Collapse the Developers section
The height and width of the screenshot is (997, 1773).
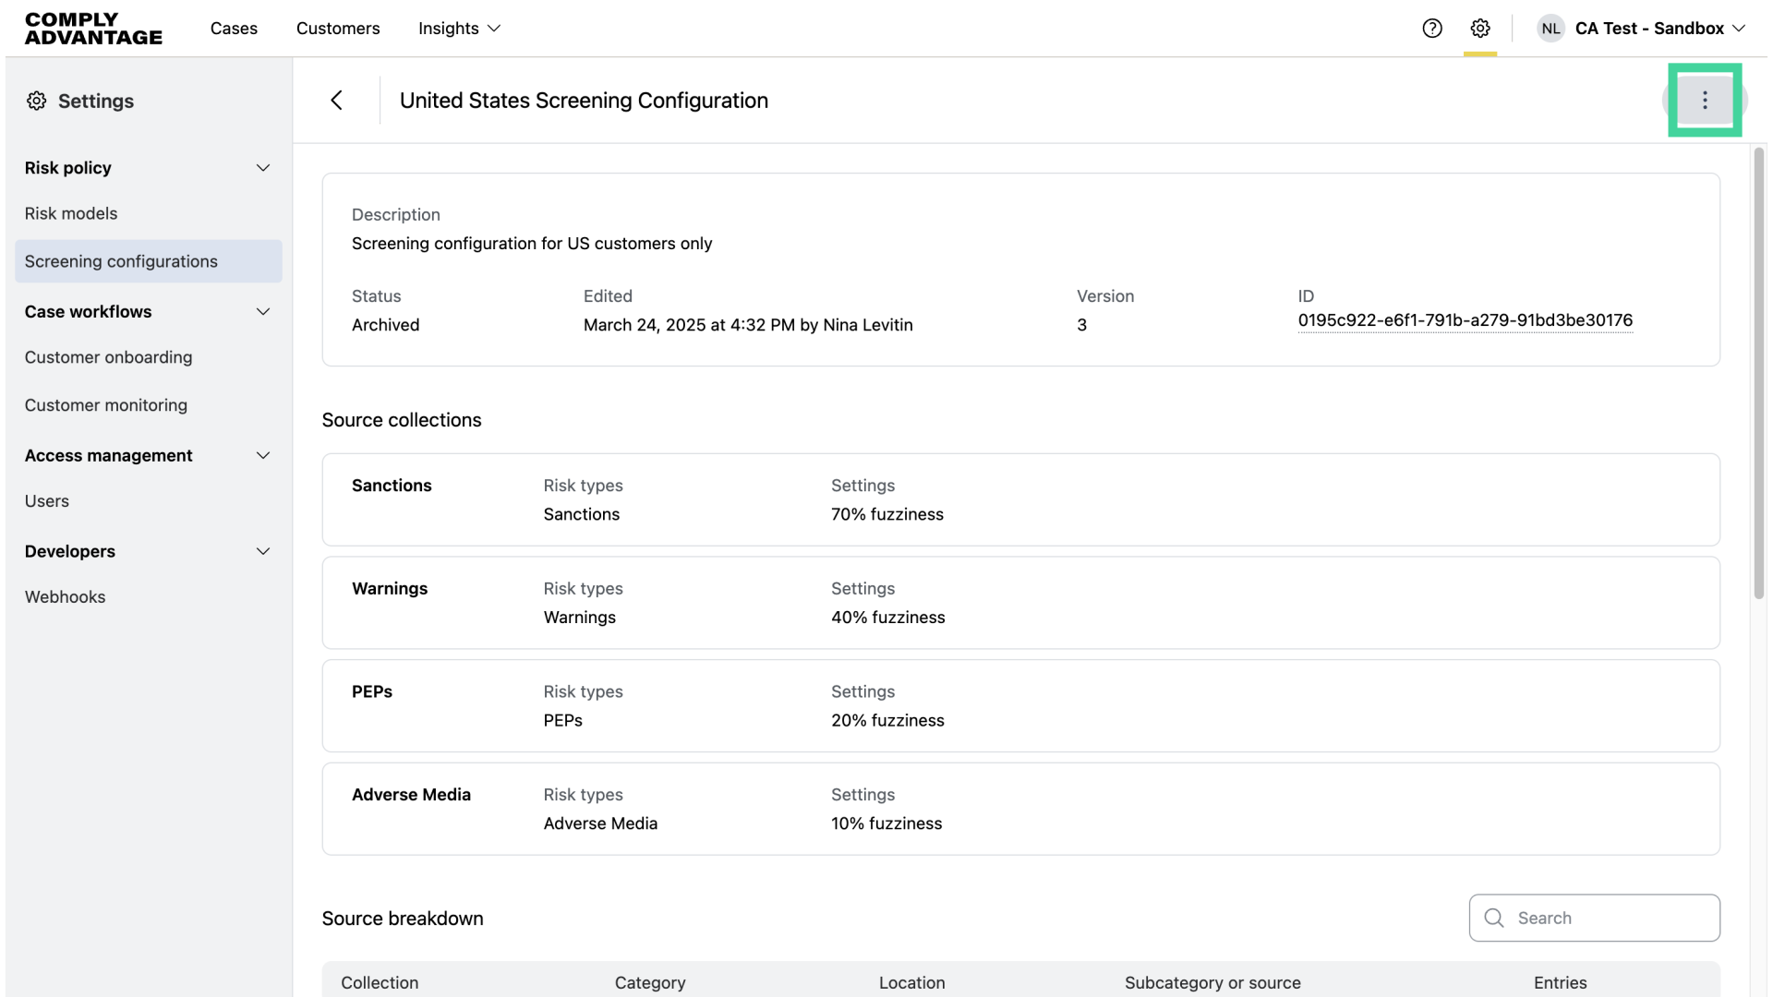click(x=263, y=552)
